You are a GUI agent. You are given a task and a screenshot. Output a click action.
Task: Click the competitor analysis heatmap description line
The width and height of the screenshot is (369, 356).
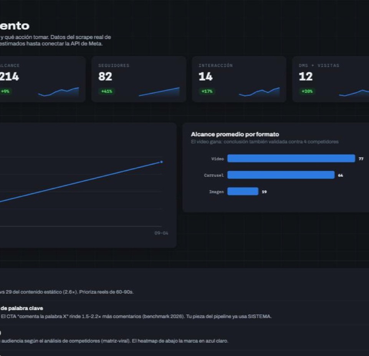(114, 341)
